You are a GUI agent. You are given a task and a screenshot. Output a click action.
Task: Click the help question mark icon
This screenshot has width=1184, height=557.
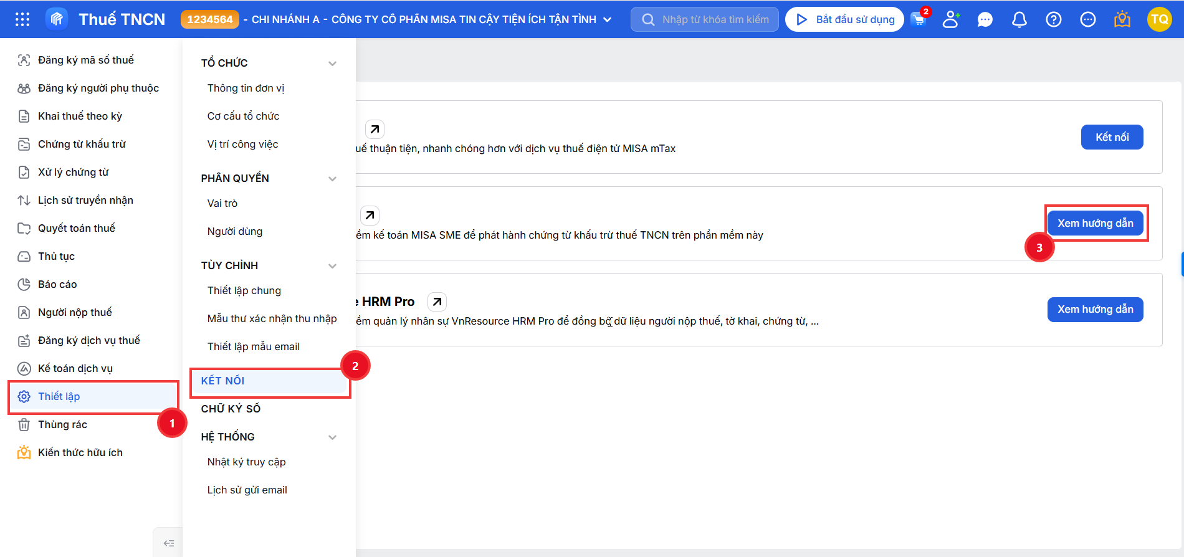(1054, 20)
